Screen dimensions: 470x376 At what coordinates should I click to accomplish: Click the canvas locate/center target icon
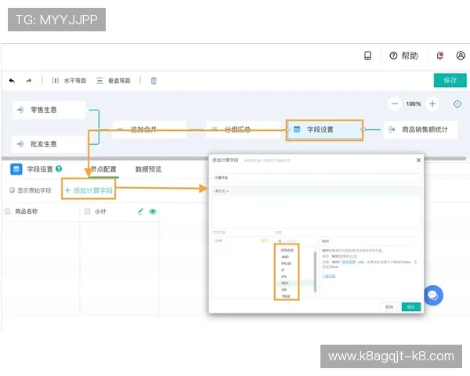click(x=457, y=104)
